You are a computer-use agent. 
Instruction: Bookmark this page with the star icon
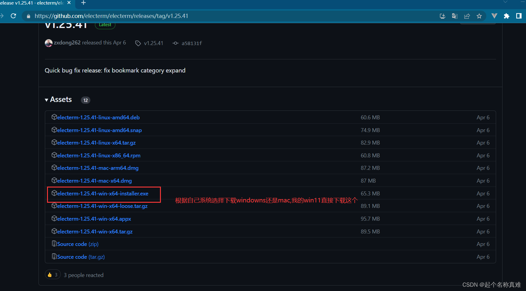(x=479, y=16)
